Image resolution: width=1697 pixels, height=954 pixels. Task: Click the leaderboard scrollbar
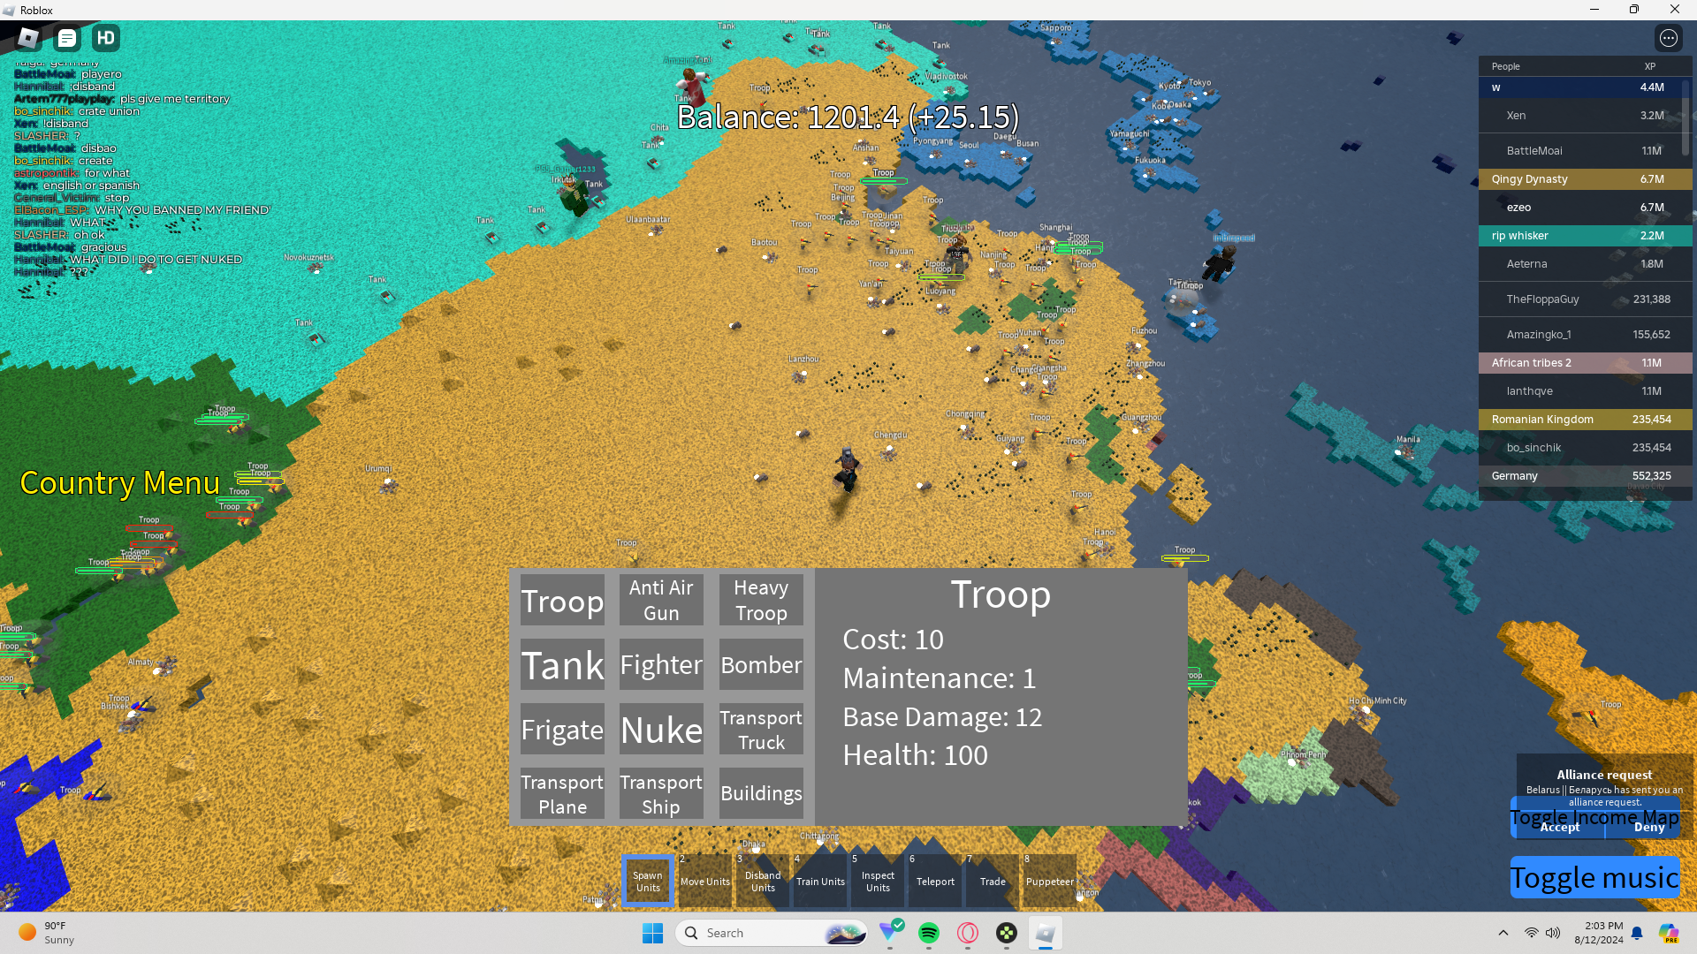[1686, 119]
